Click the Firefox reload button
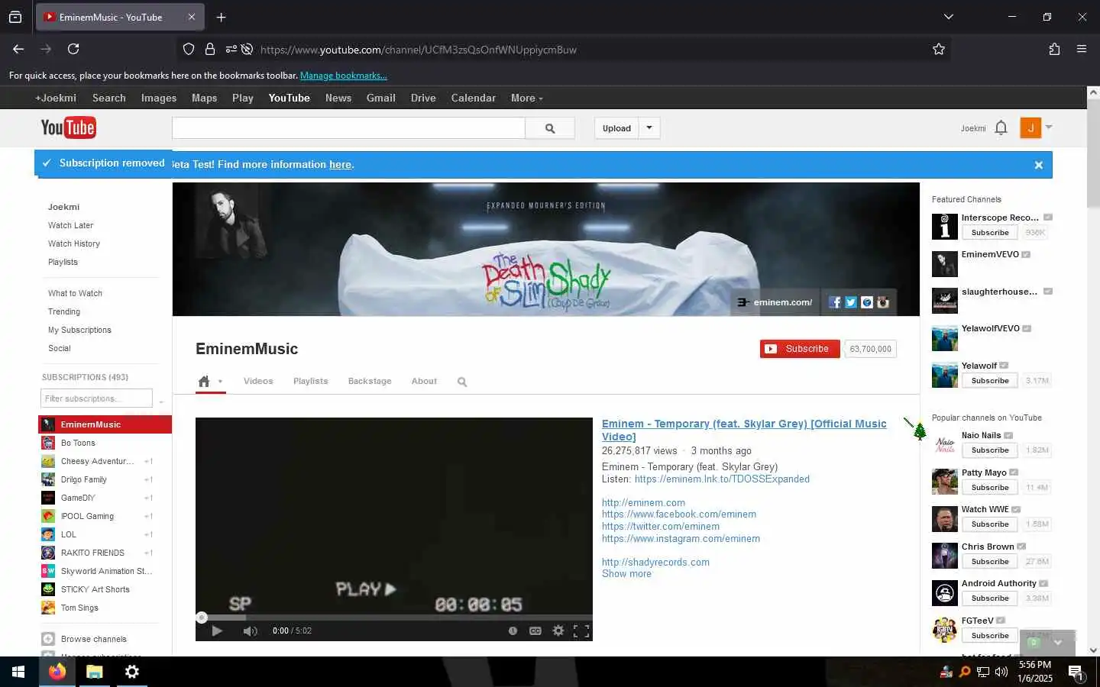Viewport: 1100px width, 687px height. 73,49
